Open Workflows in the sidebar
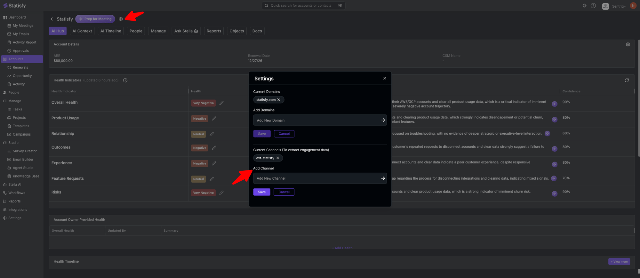 17,193
